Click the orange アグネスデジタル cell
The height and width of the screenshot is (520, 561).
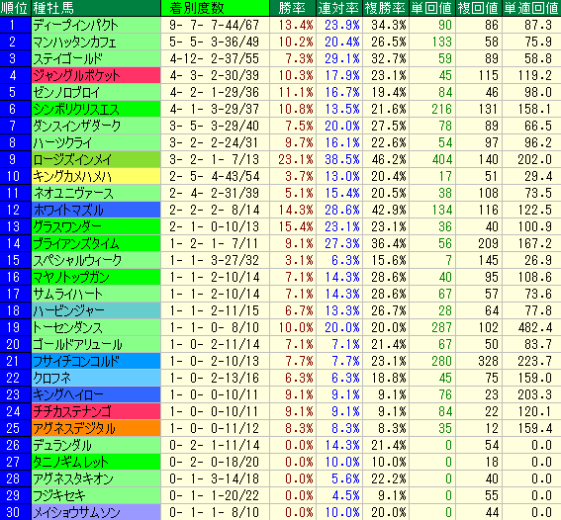[96, 428]
